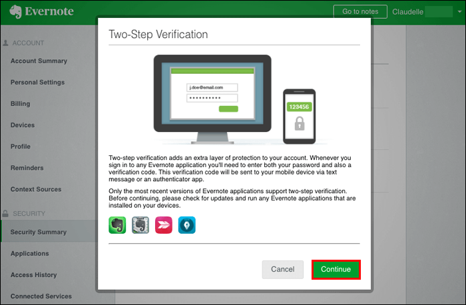Open Profile in sidebar
The width and height of the screenshot is (466, 305).
21,147
